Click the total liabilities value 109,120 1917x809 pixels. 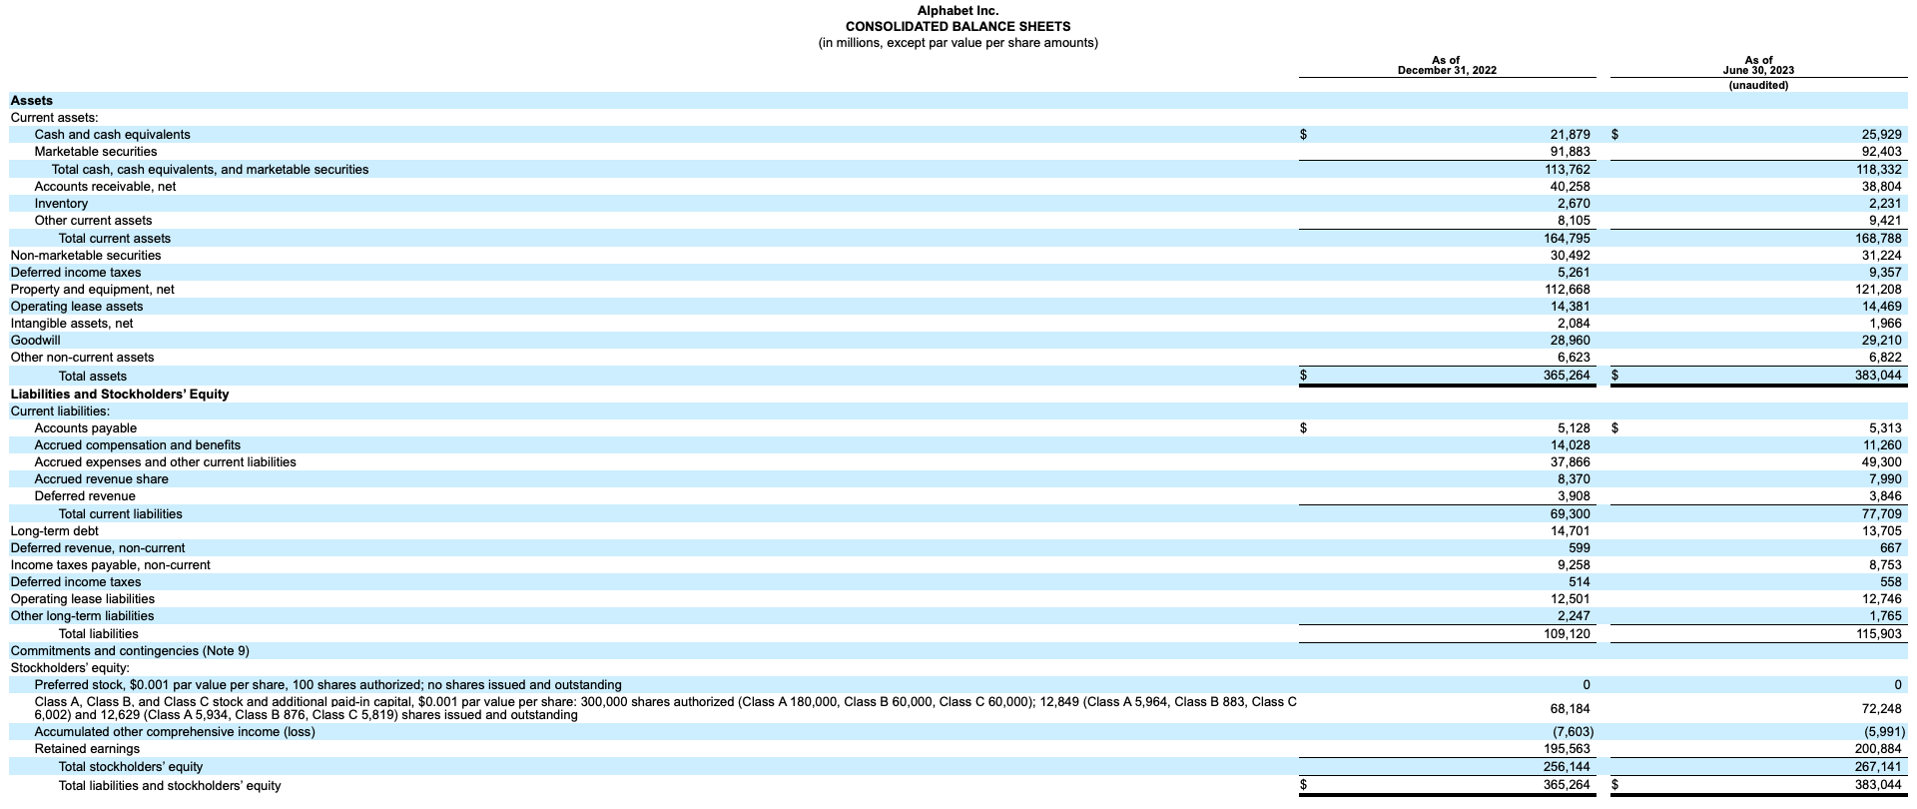pos(1568,634)
